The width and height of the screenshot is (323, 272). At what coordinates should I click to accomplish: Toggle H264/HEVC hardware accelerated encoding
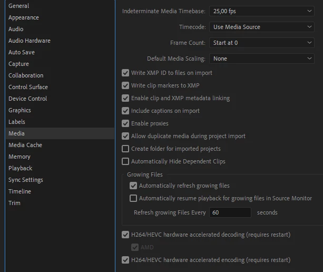click(125, 260)
